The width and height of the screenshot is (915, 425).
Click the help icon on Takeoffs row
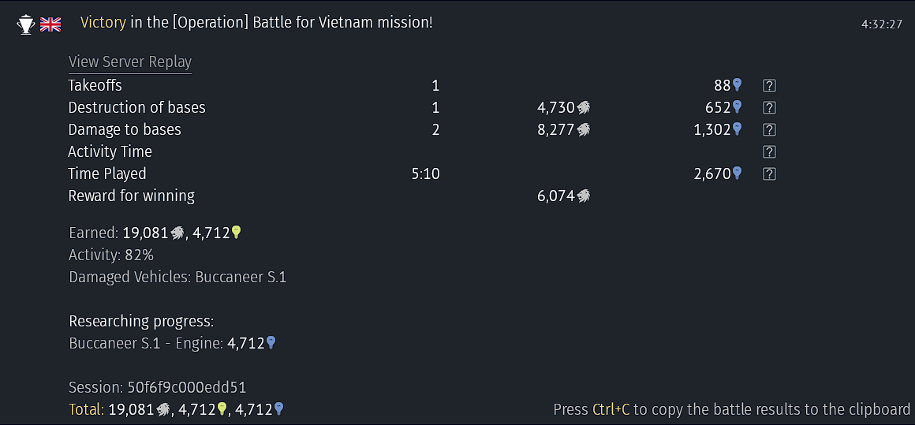(769, 86)
